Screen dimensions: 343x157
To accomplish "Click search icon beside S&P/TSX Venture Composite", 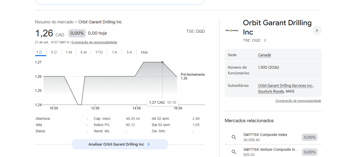I will [x=234, y=152].
